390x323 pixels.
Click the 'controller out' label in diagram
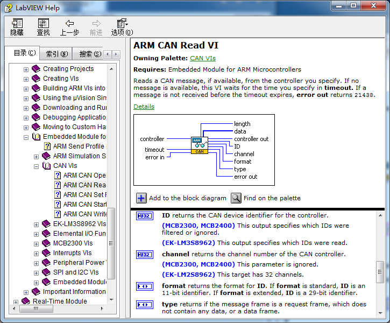pyautogui.click(x=251, y=139)
